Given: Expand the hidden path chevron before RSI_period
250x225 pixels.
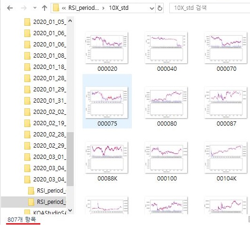Looking at the screenshot, I should point(64,8).
